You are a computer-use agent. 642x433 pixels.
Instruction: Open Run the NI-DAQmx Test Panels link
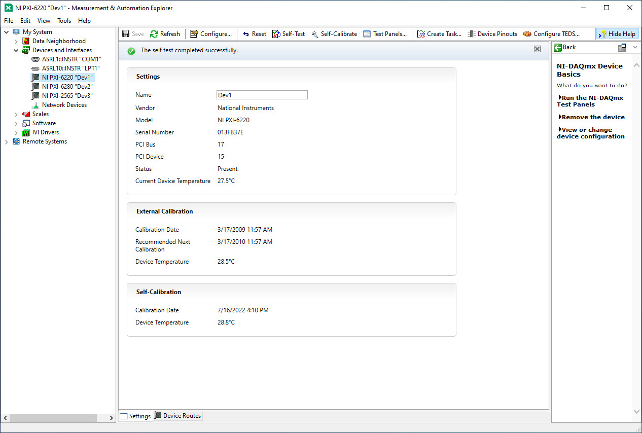coord(590,101)
